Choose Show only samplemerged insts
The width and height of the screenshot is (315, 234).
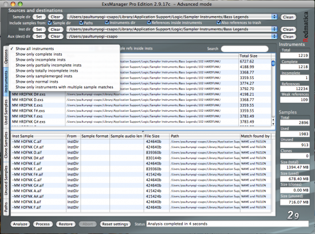point(64,76)
